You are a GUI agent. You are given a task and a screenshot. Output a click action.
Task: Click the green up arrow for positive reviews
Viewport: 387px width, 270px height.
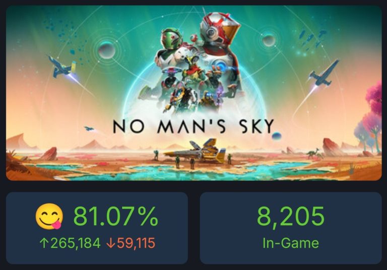pos(43,243)
